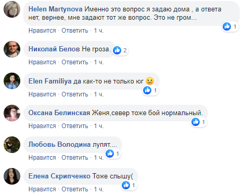Open Оксана Белинская's avatar
Image resolution: width=245 pixels, height=195 pixels.
12,113
